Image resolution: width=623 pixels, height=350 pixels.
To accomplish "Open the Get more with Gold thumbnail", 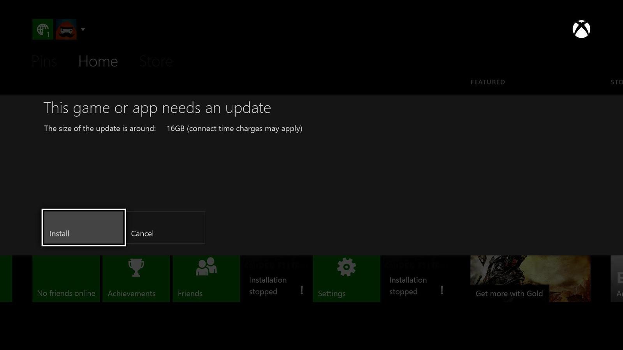I will [530, 278].
